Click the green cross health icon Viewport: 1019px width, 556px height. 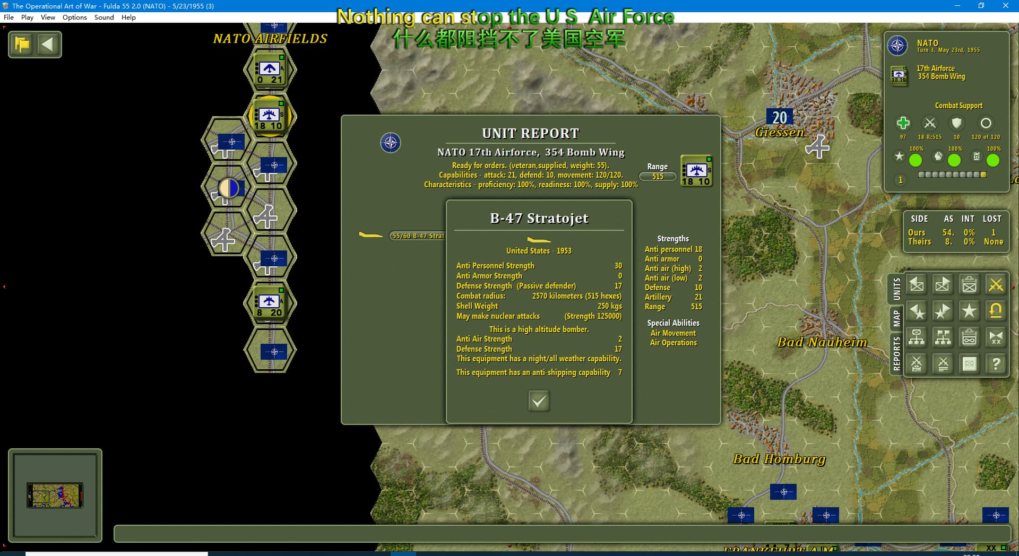tap(903, 123)
